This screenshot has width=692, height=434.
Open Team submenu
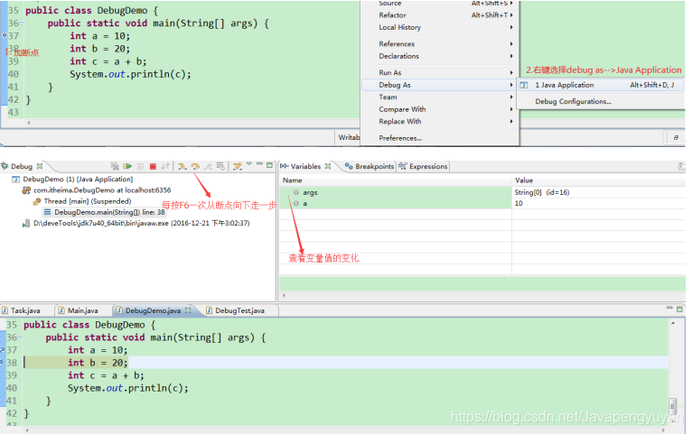point(440,97)
